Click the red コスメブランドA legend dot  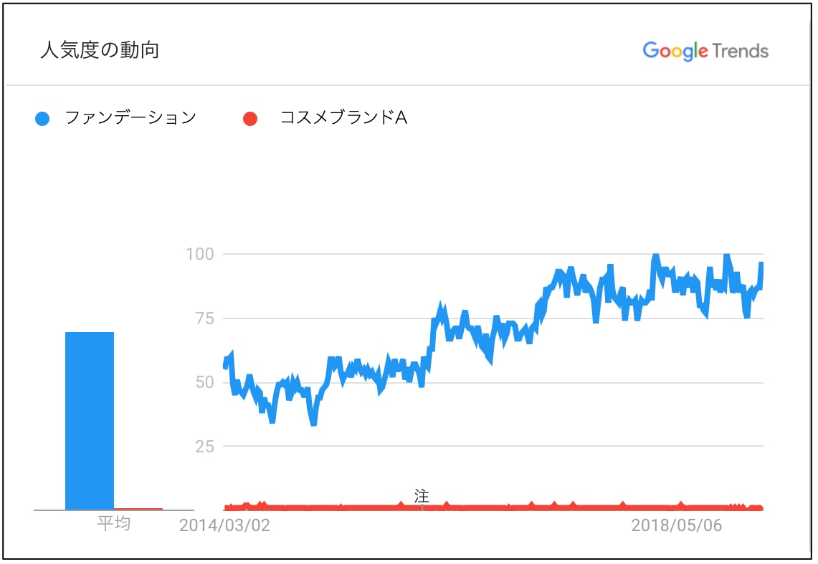[x=250, y=119]
